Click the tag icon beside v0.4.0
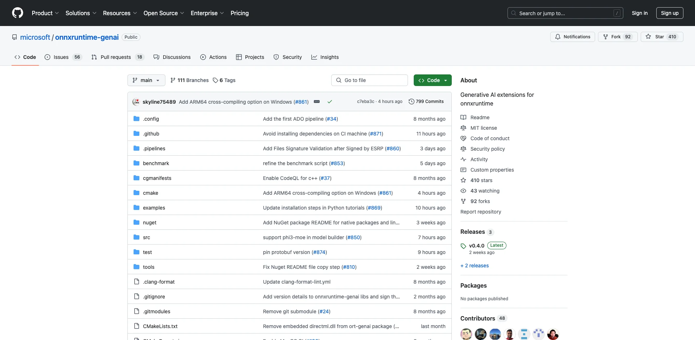This screenshot has width=695, height=340. pos(463,246)
